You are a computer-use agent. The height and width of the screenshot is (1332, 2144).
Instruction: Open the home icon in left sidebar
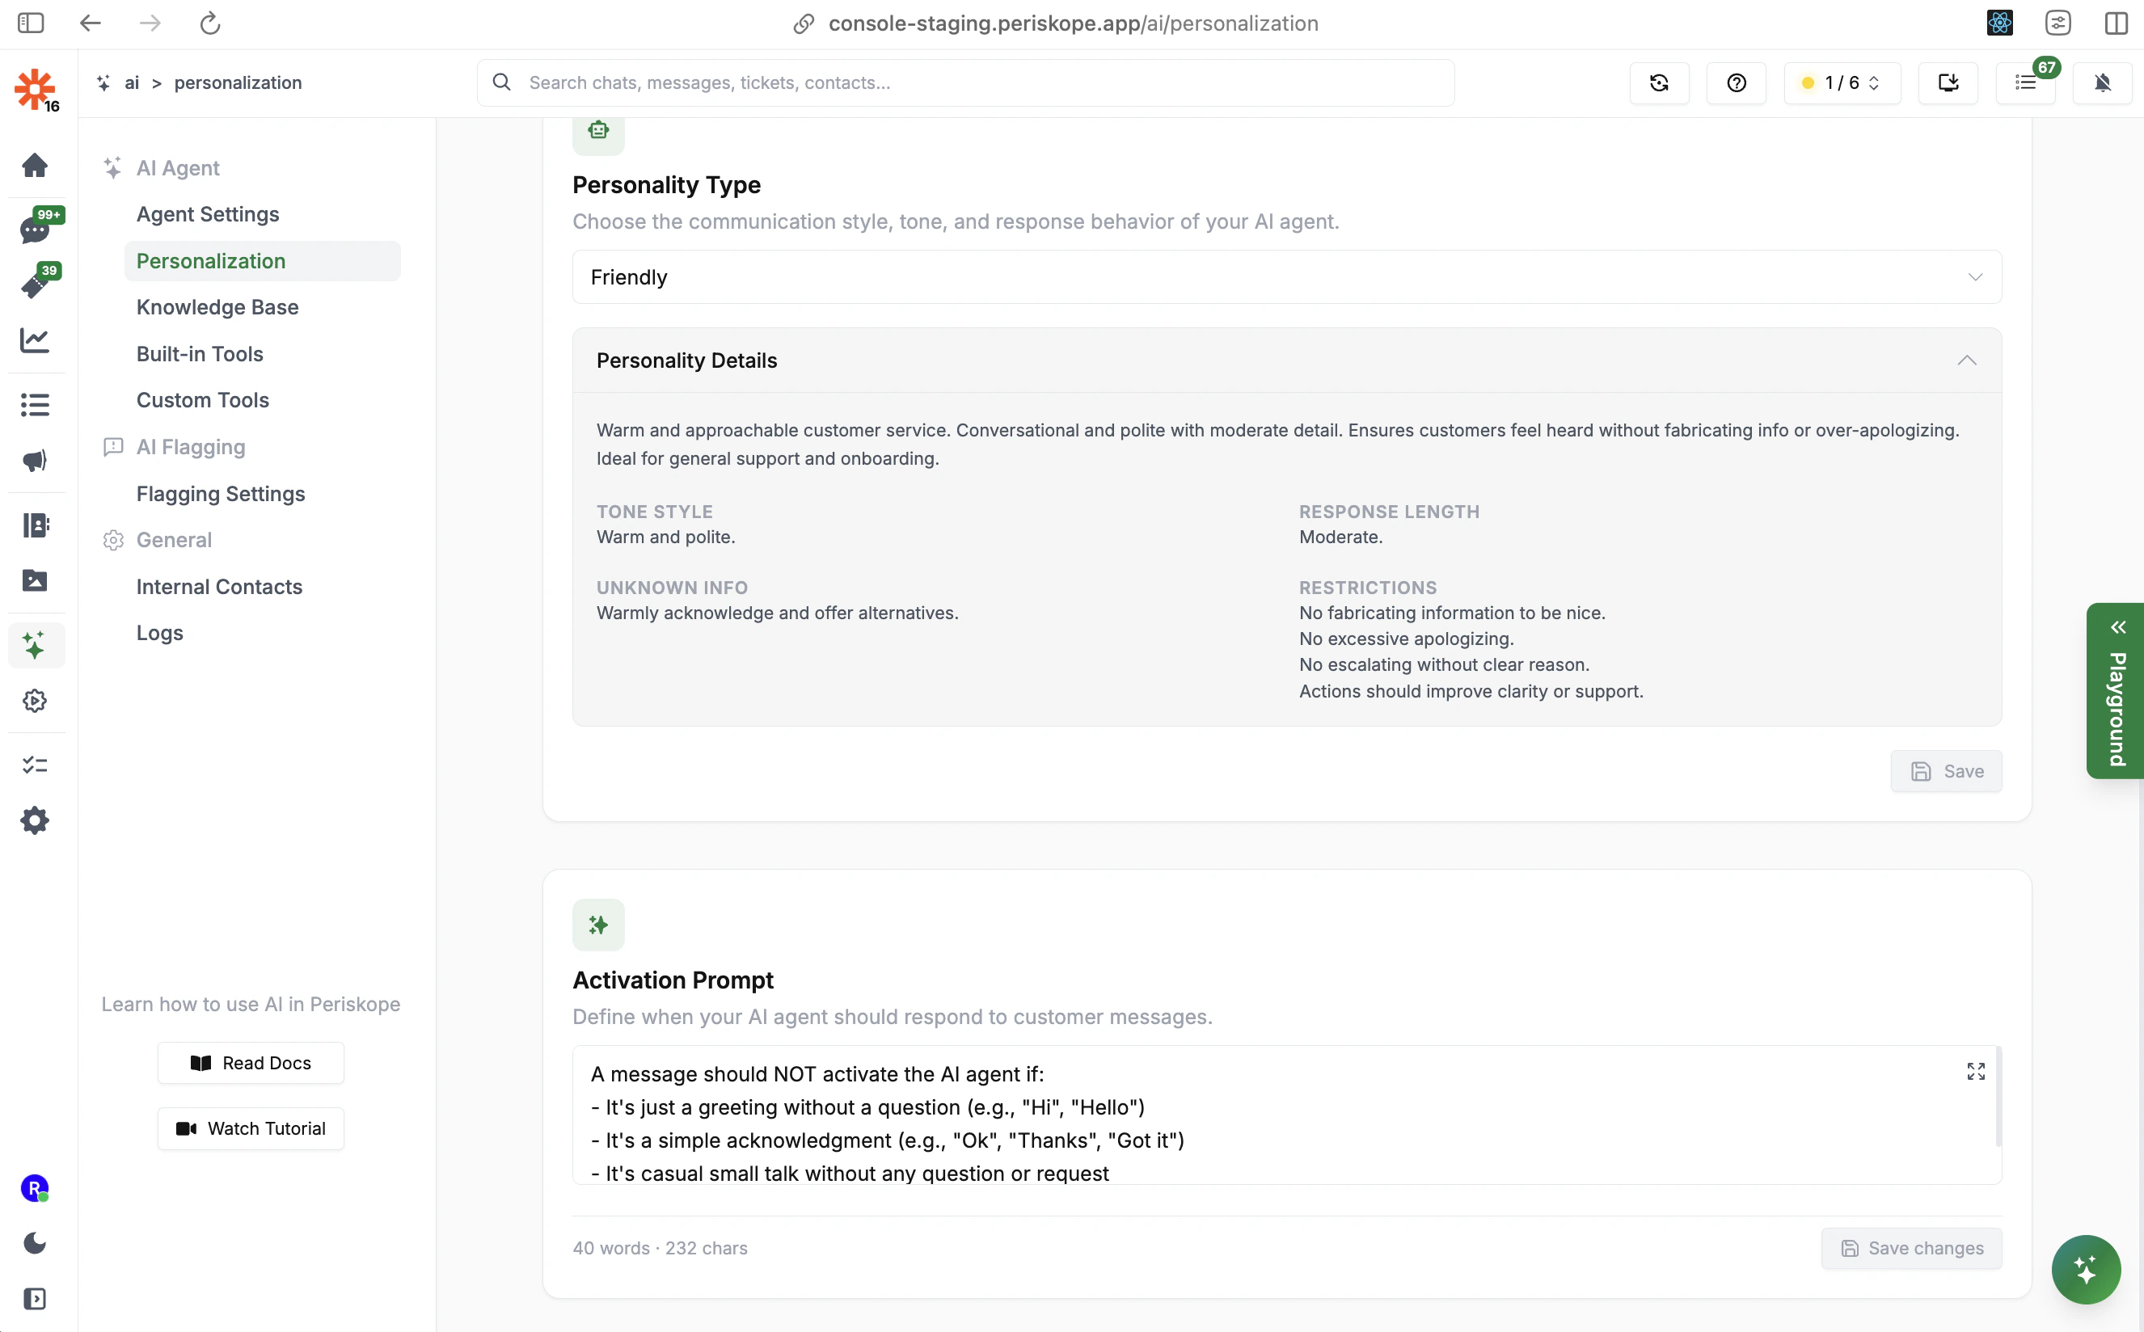35,166
